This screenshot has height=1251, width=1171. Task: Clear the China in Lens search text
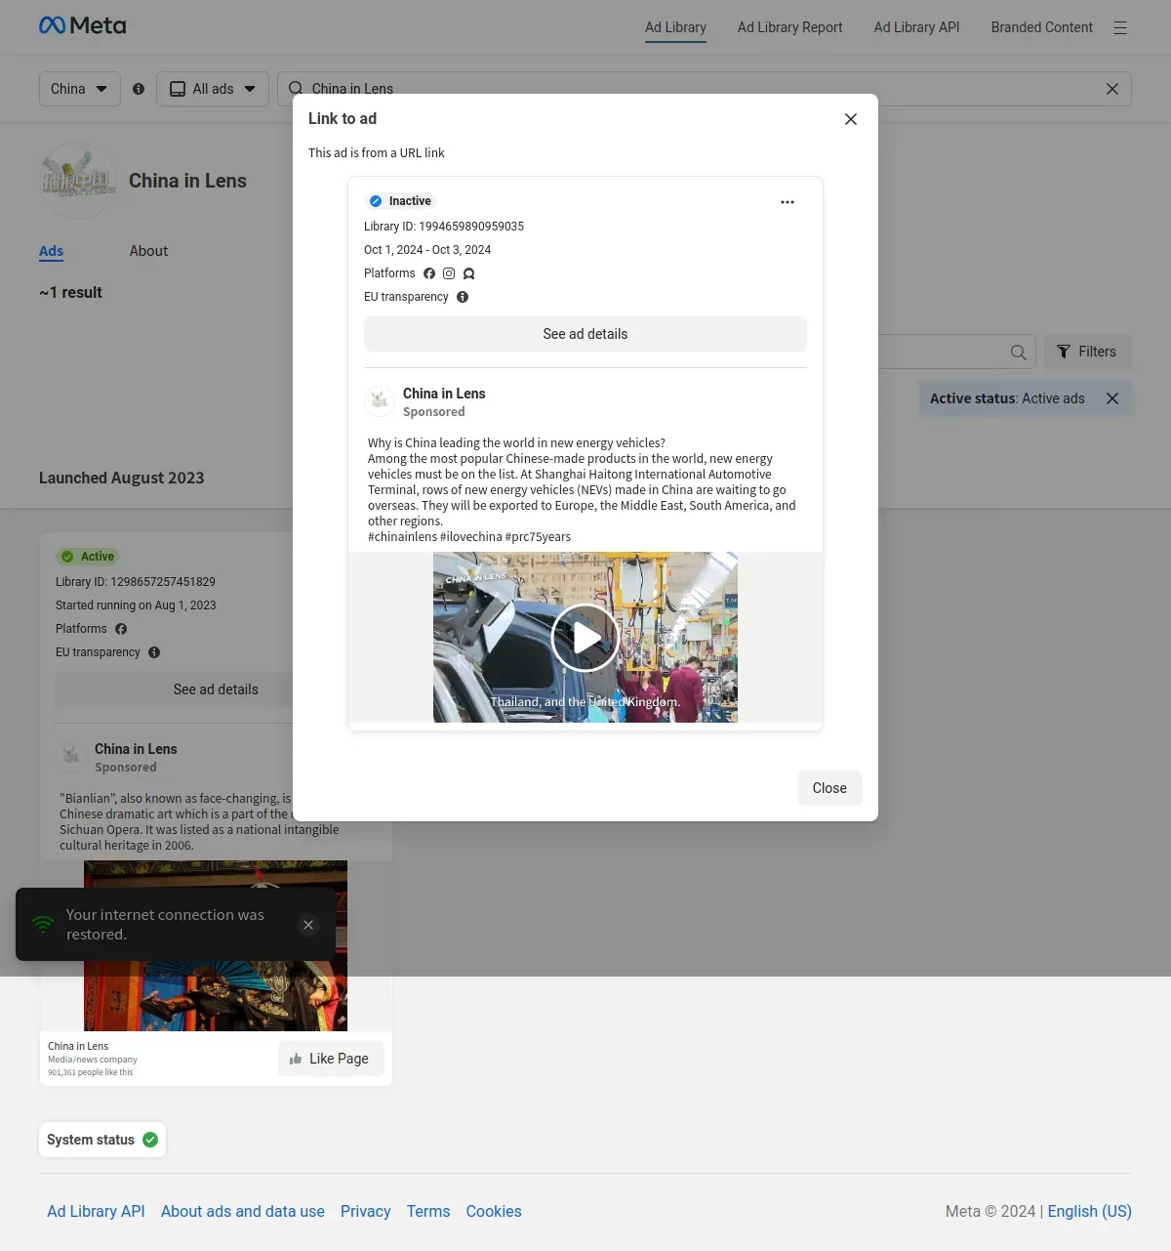[x=1112, y=89]
